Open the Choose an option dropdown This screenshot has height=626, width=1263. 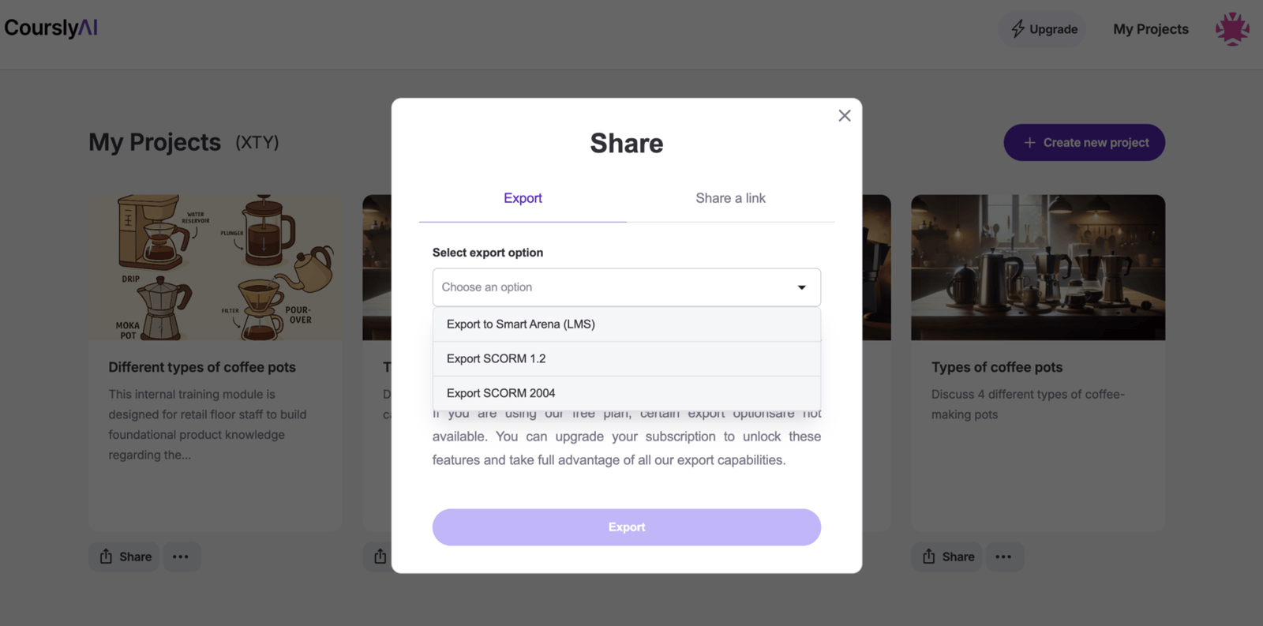pyautogui.click(x=626, y=287)
